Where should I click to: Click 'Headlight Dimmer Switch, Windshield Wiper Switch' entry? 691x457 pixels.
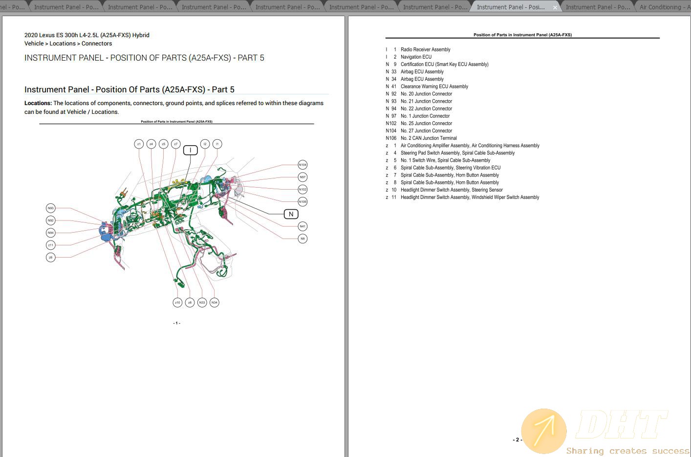470,197
